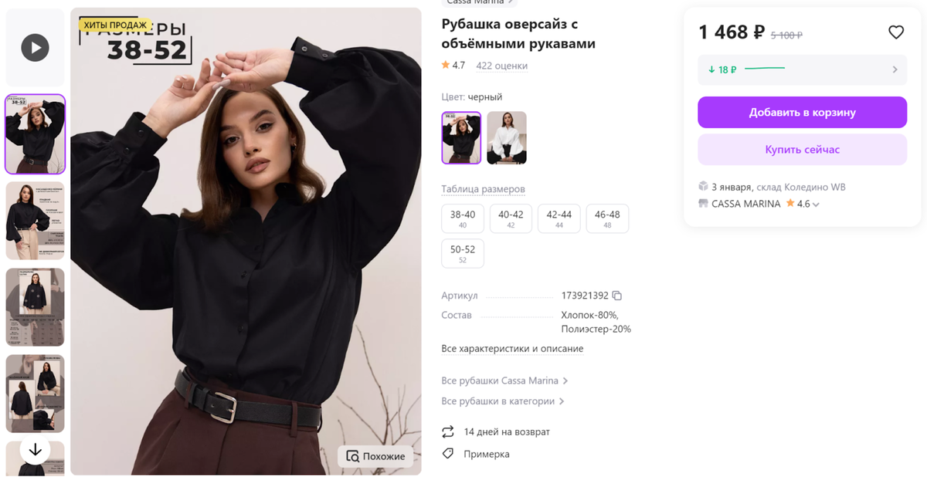
Task: Select size 50-52
Action: pos(462,253)
